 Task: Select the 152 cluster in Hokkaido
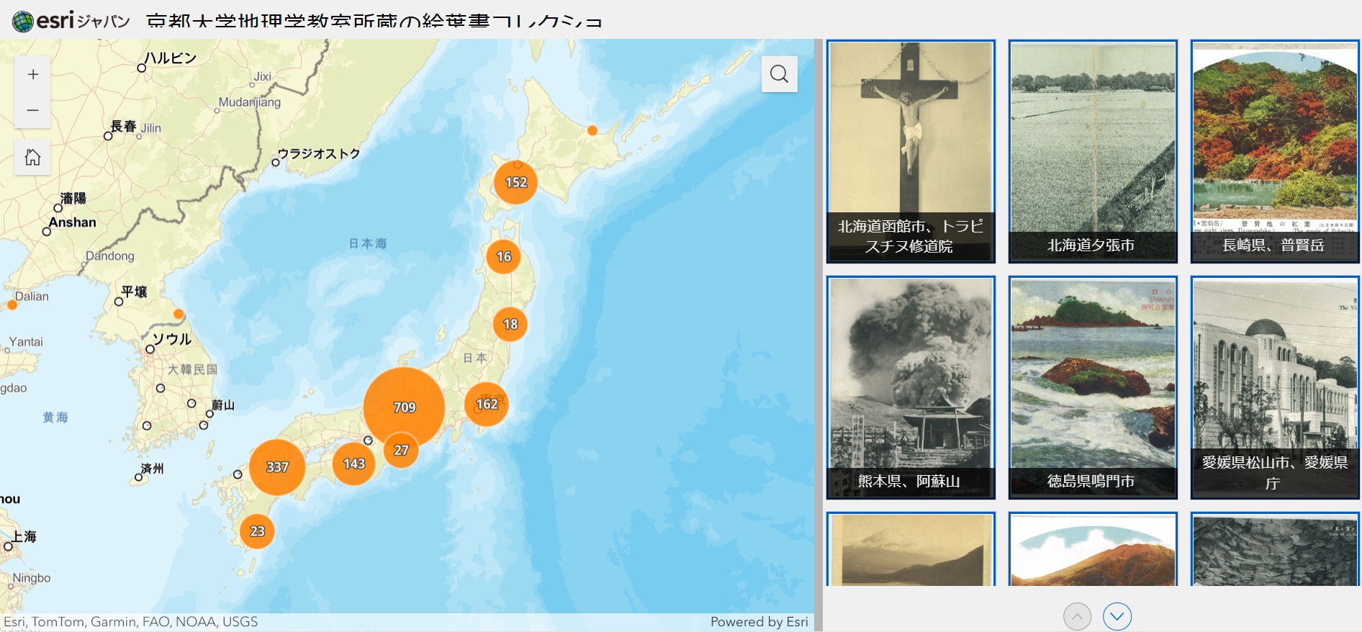click(x=516, y=182)
